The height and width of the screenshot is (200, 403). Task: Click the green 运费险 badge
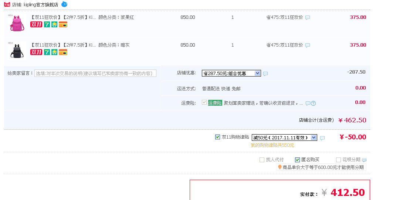pos(215,103)
